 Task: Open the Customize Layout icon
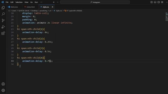[x=162, y=2]
